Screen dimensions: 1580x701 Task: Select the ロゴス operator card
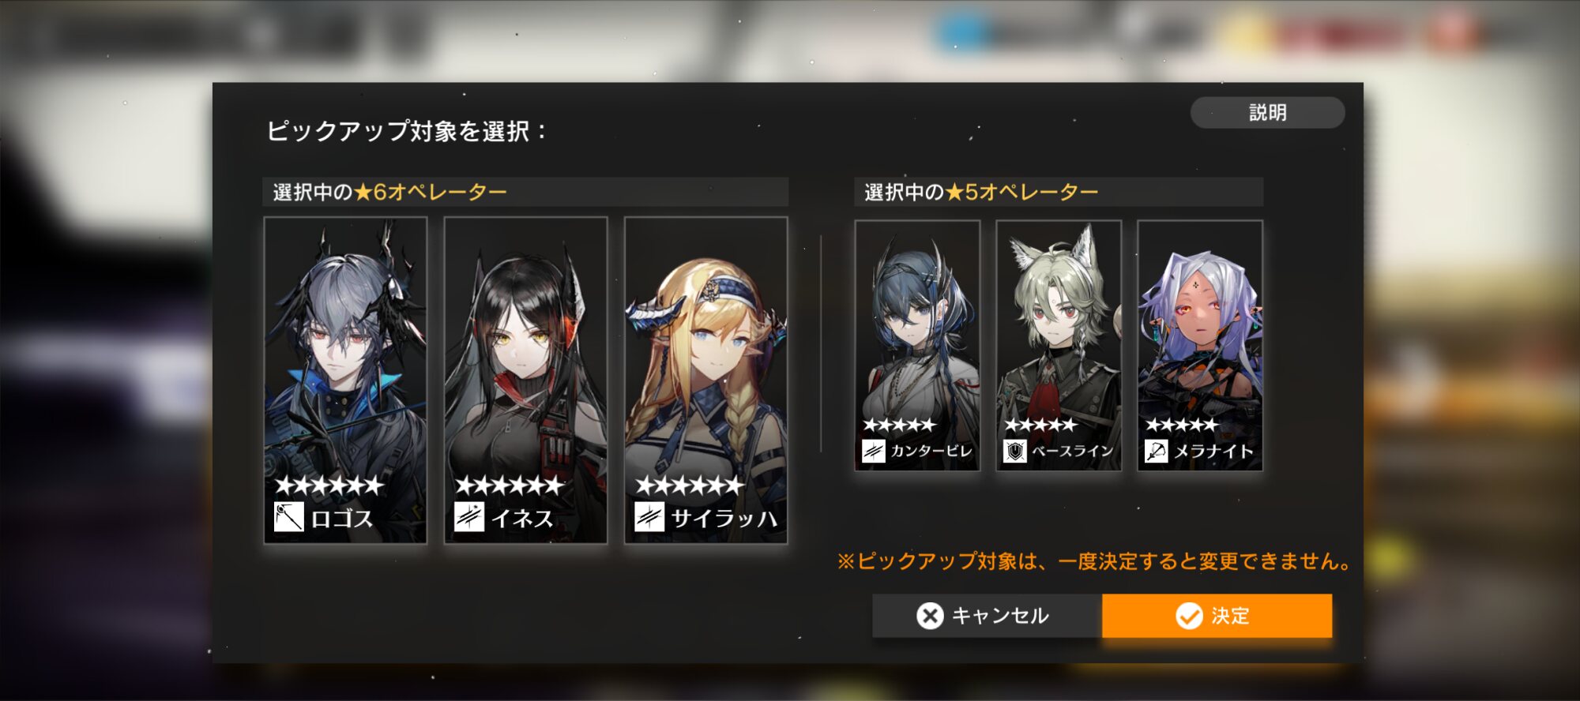coord(345,380)
